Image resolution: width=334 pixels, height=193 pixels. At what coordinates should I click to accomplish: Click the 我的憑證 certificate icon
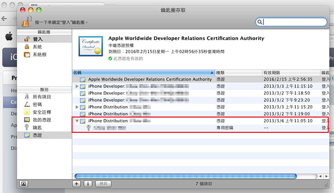pos(27,120)
